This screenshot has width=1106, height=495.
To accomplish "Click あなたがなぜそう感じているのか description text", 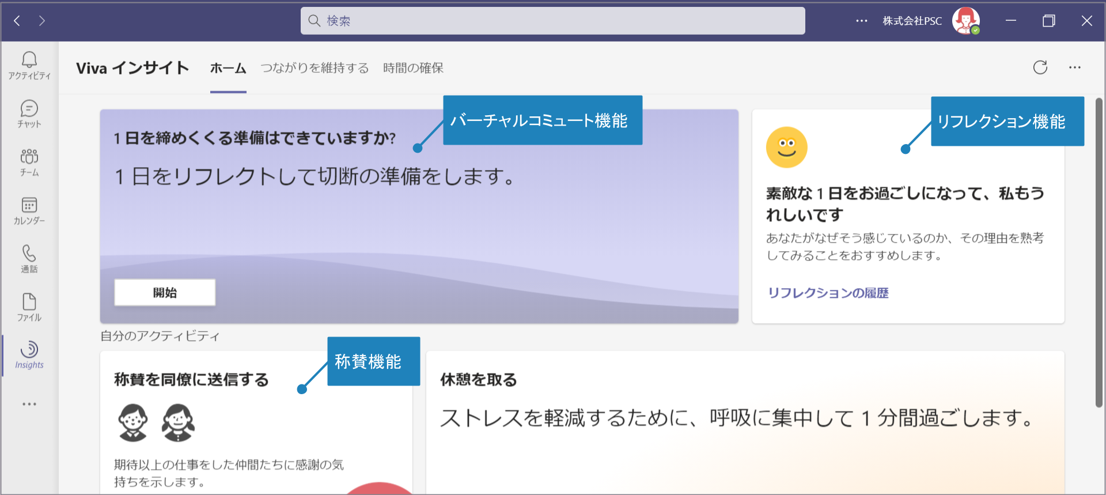I will click(905, 247).
